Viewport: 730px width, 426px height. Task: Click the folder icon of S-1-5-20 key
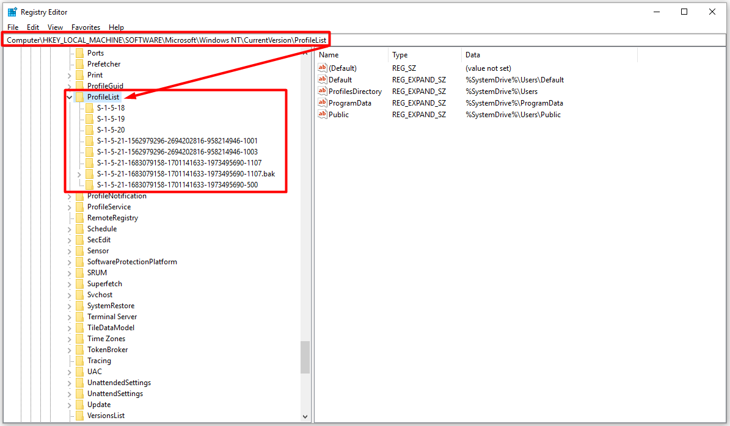pos(89,130)
